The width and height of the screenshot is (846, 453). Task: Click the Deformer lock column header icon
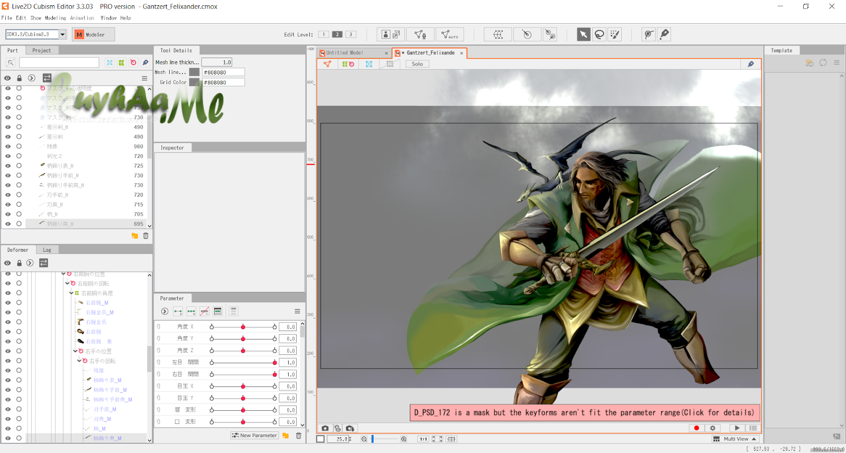point(19,263)
